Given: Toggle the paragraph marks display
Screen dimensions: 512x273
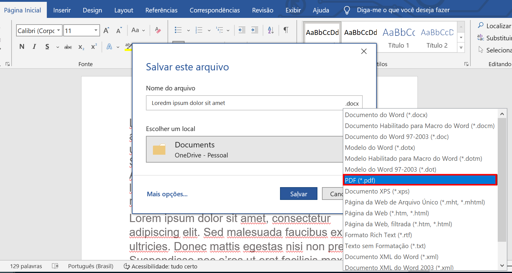Looking at the screenshot, I should 286,30.
